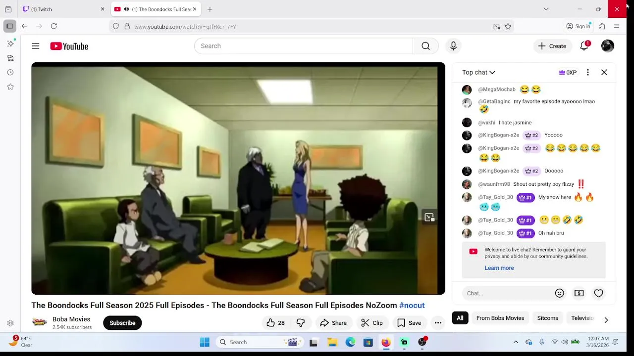The width and height of the screenshot is (634, 356).
Task: Select the From Boba Movies chip
Action: click(500, 318)
